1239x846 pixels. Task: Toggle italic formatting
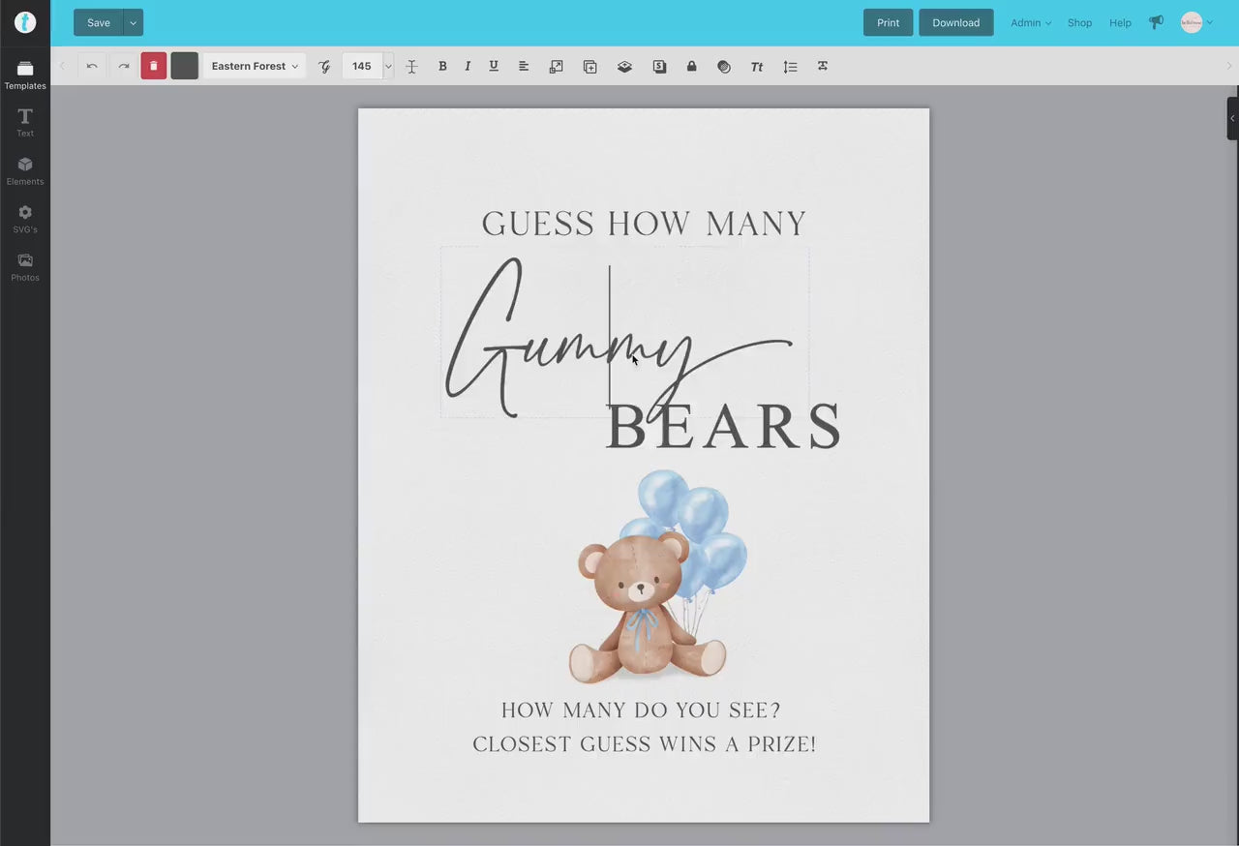click(x=468, y=67)
